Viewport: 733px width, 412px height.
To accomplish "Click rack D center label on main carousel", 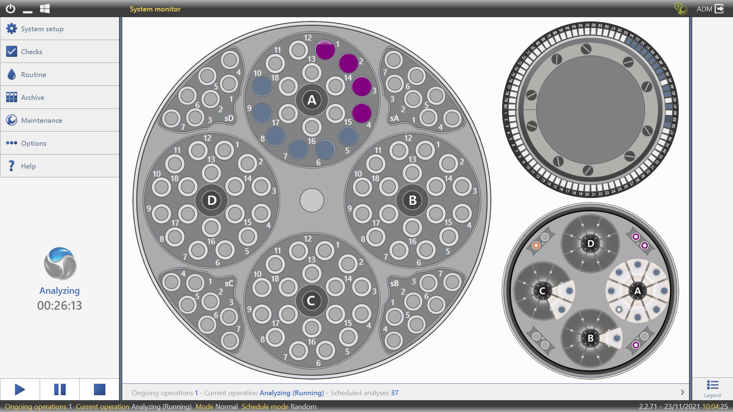I will click(212, 200).
